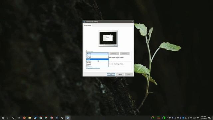
Task: Open taskbar search magnifier
Action: click(x=8, y=118)
